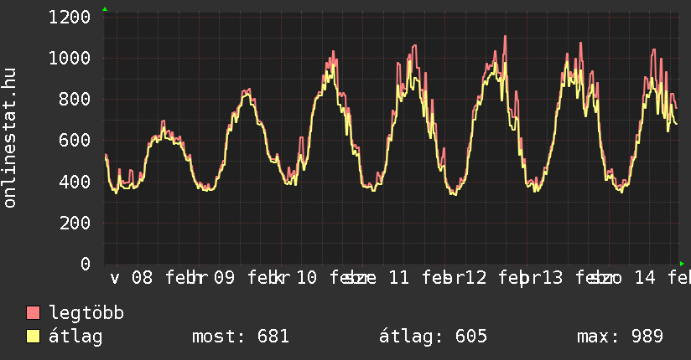Screen dimensions: 691x360
Task: Click the green arrow atop the y-axis
Action: click(x=105, y=9)
